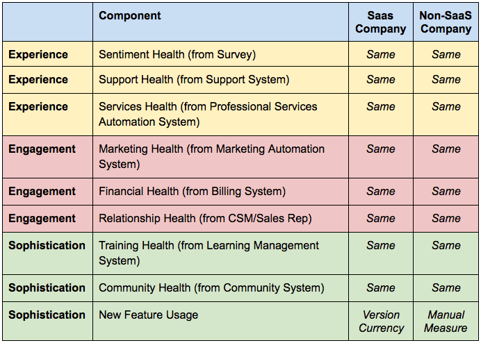Select the Training Health component cell
The image size is (481, 343).
[x=209, y=253]
